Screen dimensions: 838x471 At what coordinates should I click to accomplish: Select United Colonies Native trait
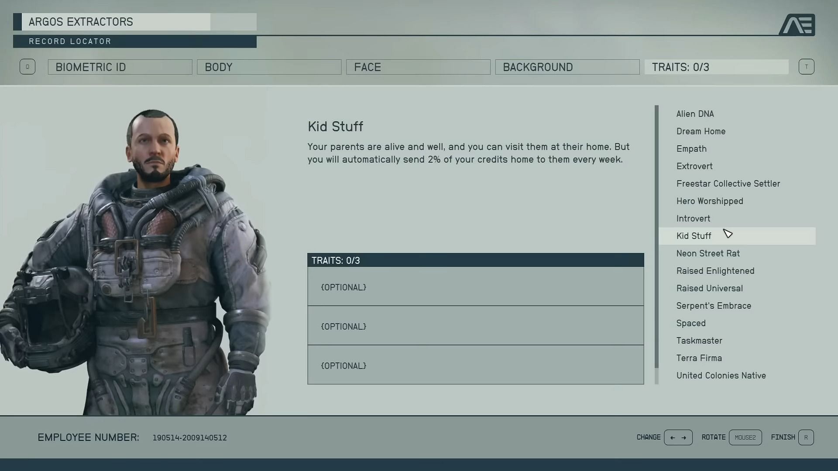(x=721, y=375)
